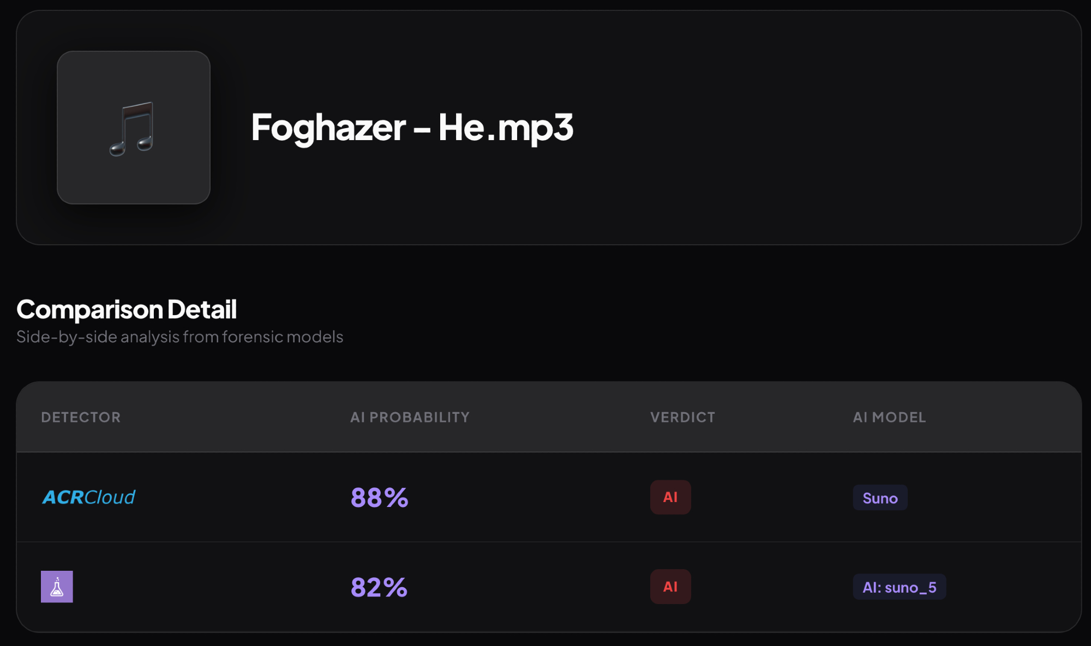Click the purple flask detector icon

[57, 587]
